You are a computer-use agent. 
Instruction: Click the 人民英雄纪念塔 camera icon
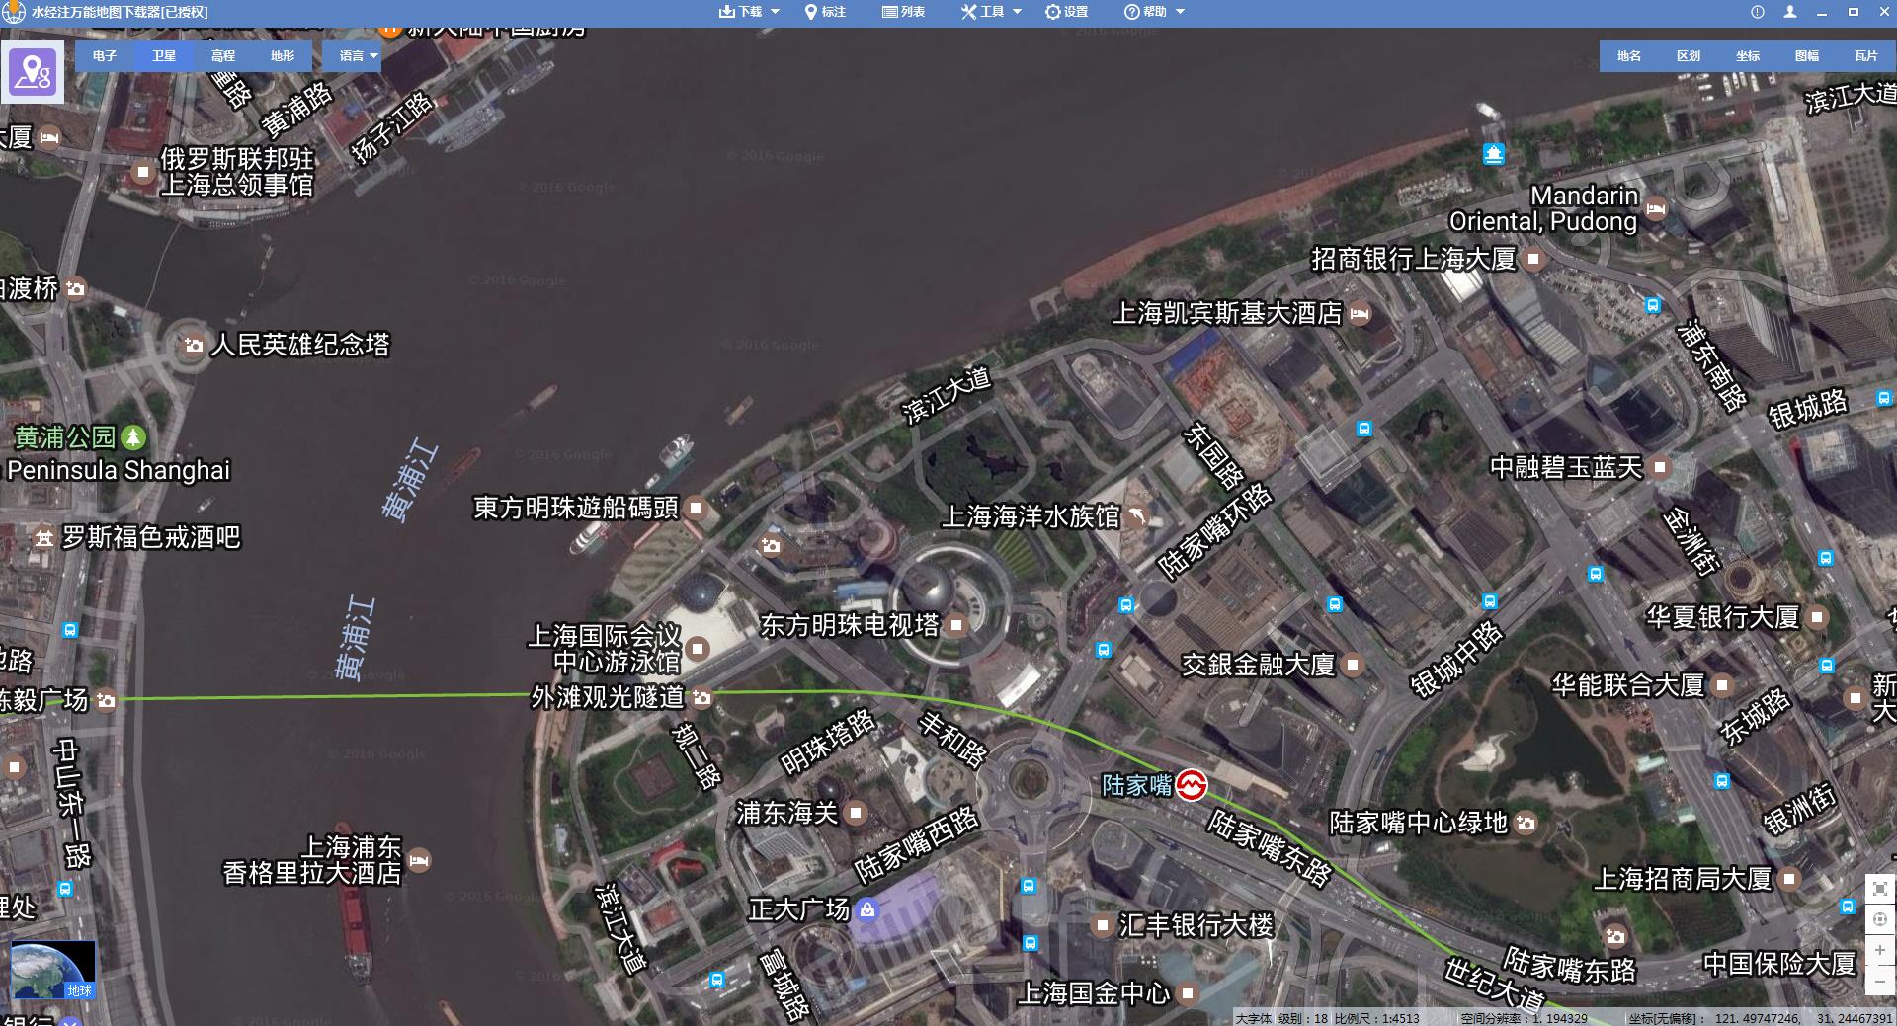pos(194,345)
